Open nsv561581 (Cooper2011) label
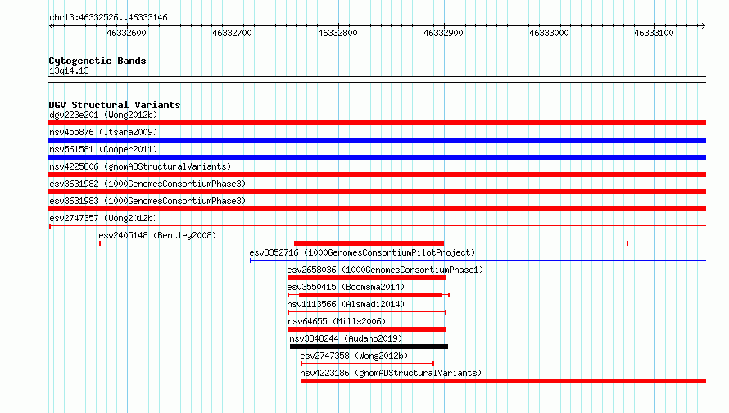 pyautogui.click(x=103, y=149)
